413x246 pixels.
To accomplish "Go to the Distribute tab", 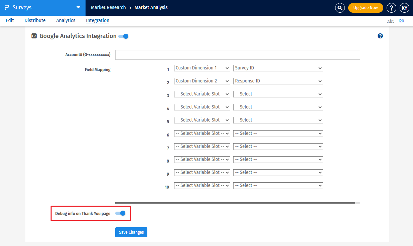I will (35, 20).
